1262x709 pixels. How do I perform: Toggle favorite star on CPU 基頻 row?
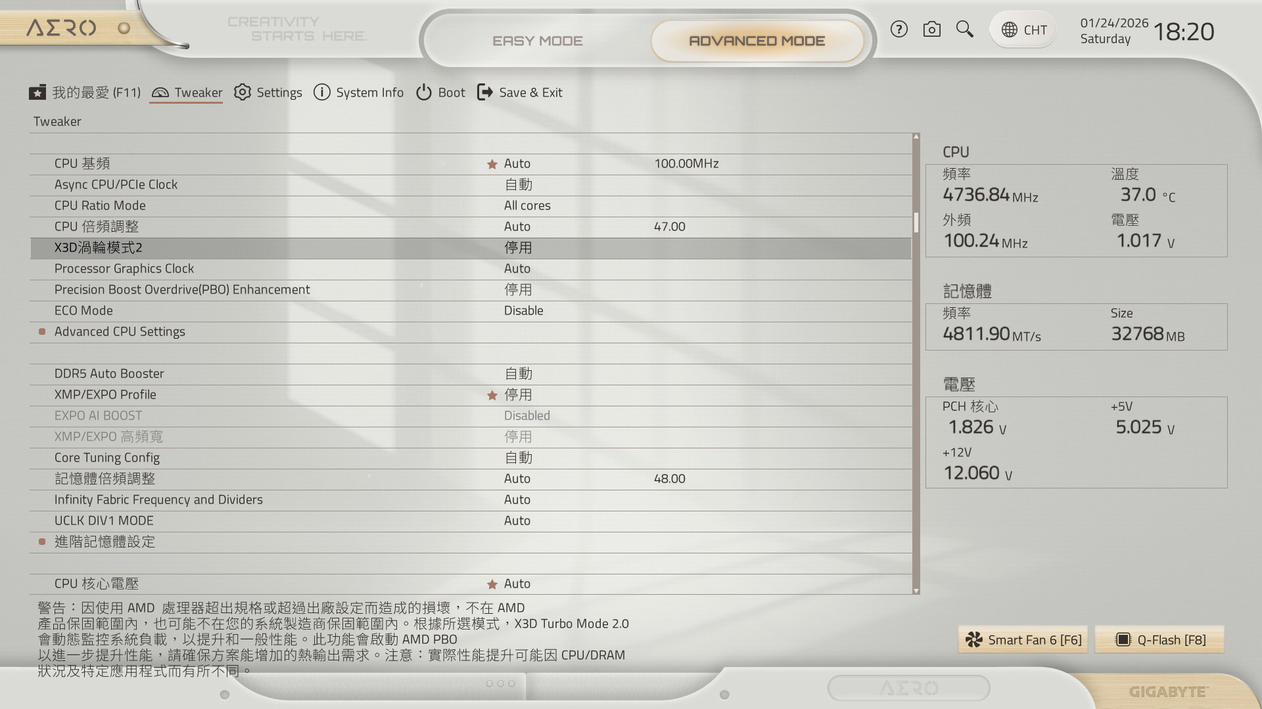tap(492, 164)
